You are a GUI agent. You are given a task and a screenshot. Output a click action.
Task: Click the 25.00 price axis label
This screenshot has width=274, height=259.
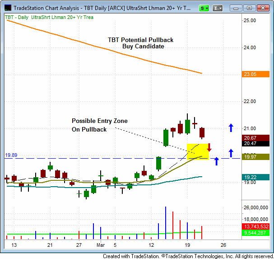point(250,20)
